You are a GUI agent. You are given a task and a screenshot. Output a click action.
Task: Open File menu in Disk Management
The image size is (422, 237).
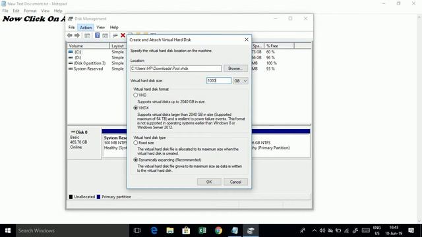tap(71, 28)
